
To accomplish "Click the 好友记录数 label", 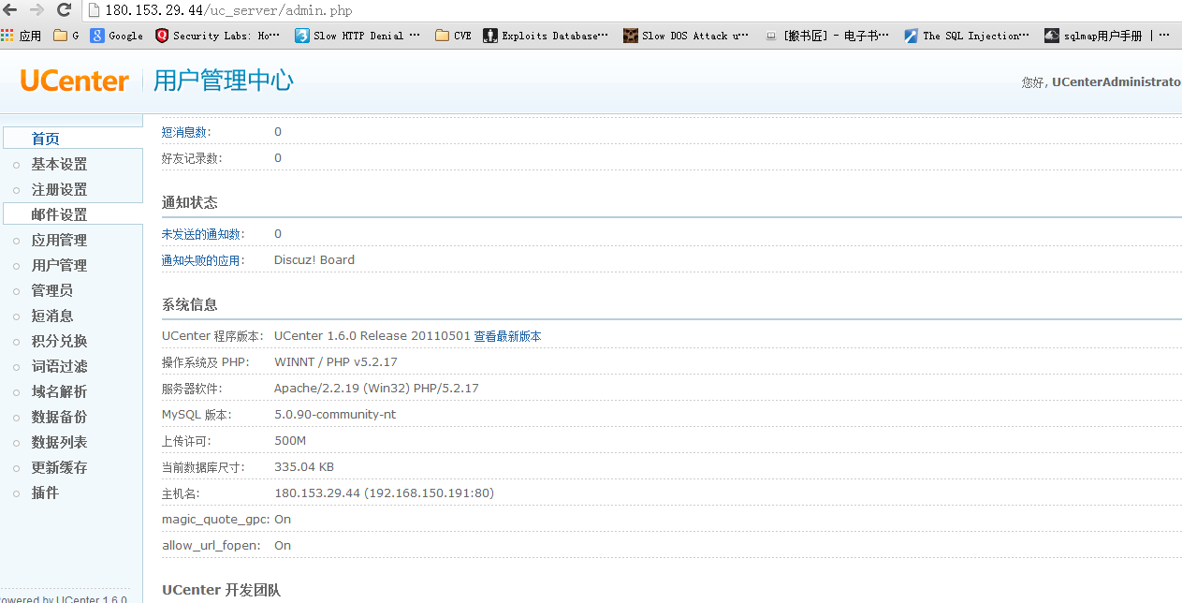I will 192,158.
